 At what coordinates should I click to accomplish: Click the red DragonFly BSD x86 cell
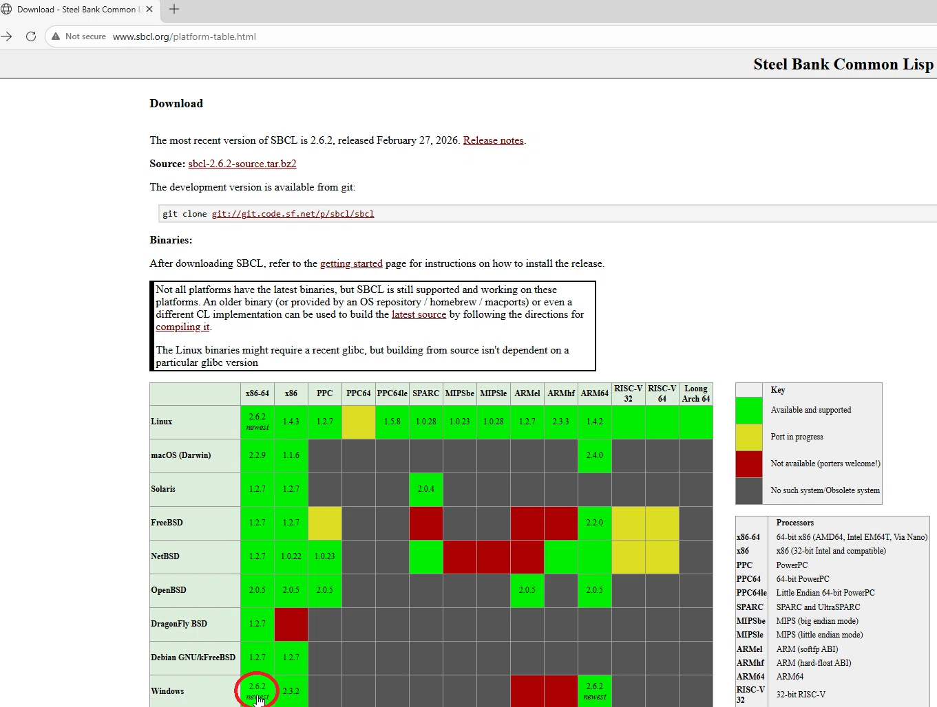(x=291, y=624)
